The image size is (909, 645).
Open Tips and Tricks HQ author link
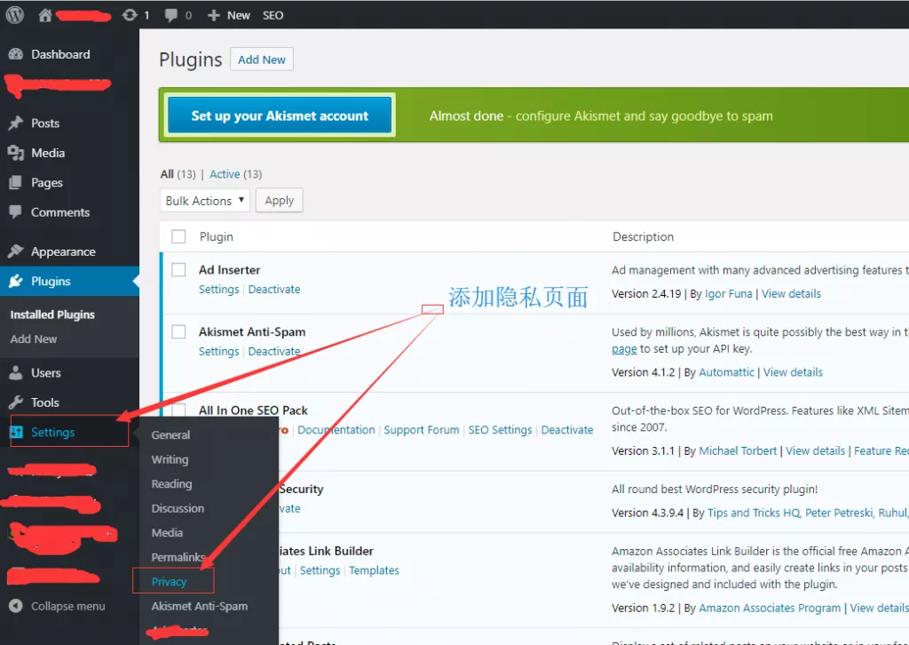[x=754, y=513]
